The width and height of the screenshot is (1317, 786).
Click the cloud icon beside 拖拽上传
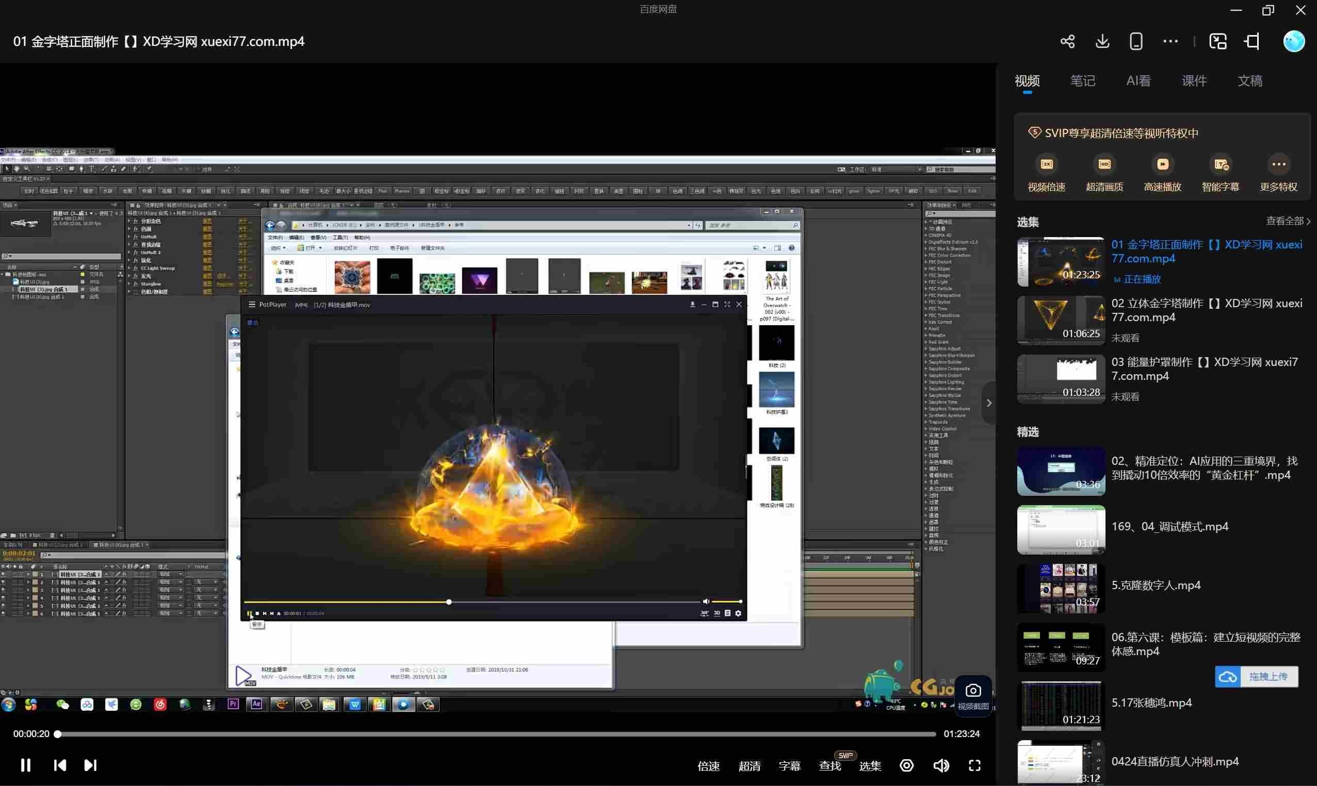coord(1227,677)
